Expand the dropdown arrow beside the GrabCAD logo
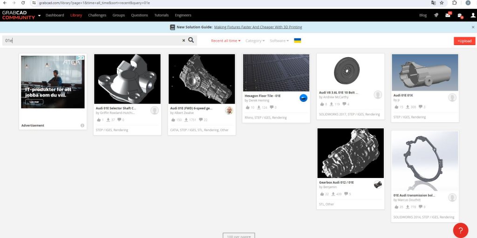 click(39, 15)
